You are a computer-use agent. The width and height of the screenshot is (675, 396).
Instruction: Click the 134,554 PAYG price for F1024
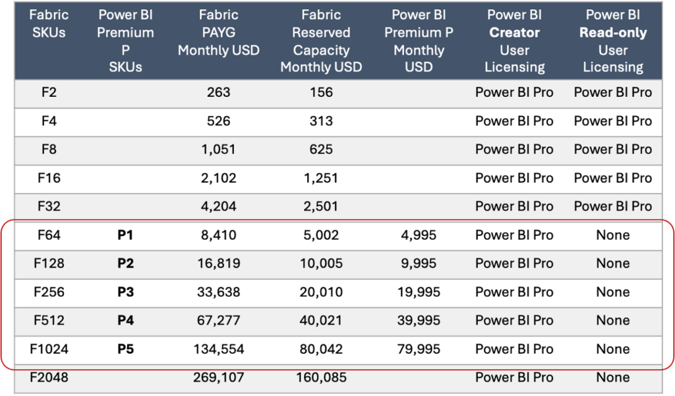[220, 349]
